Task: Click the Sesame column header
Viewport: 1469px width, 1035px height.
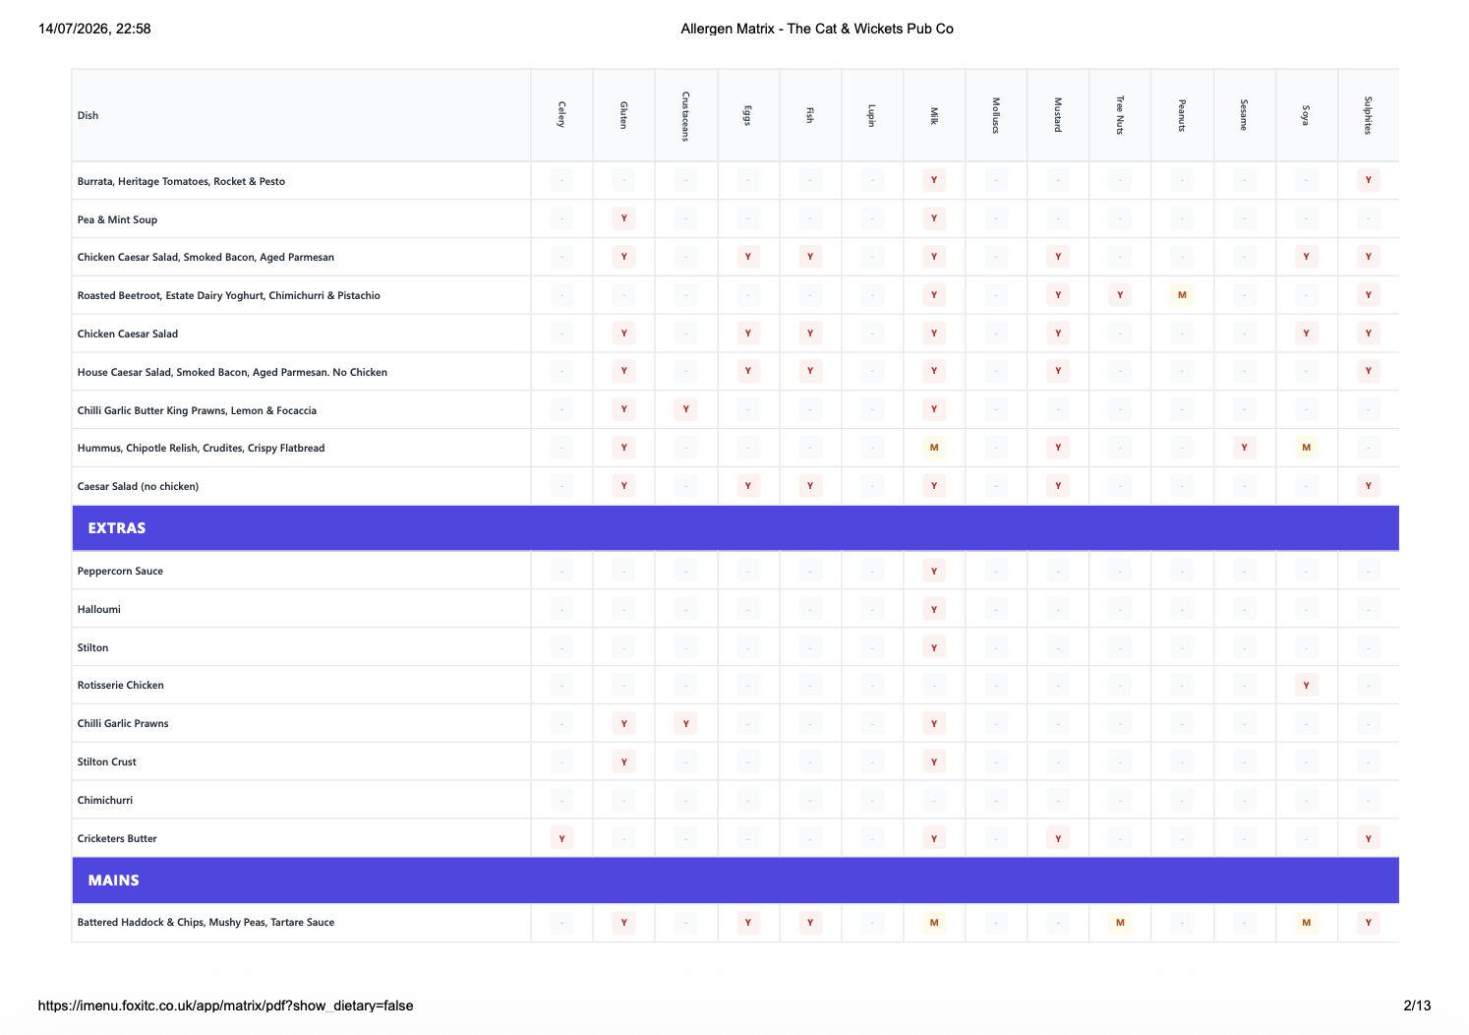Action: coord(1244,115)
